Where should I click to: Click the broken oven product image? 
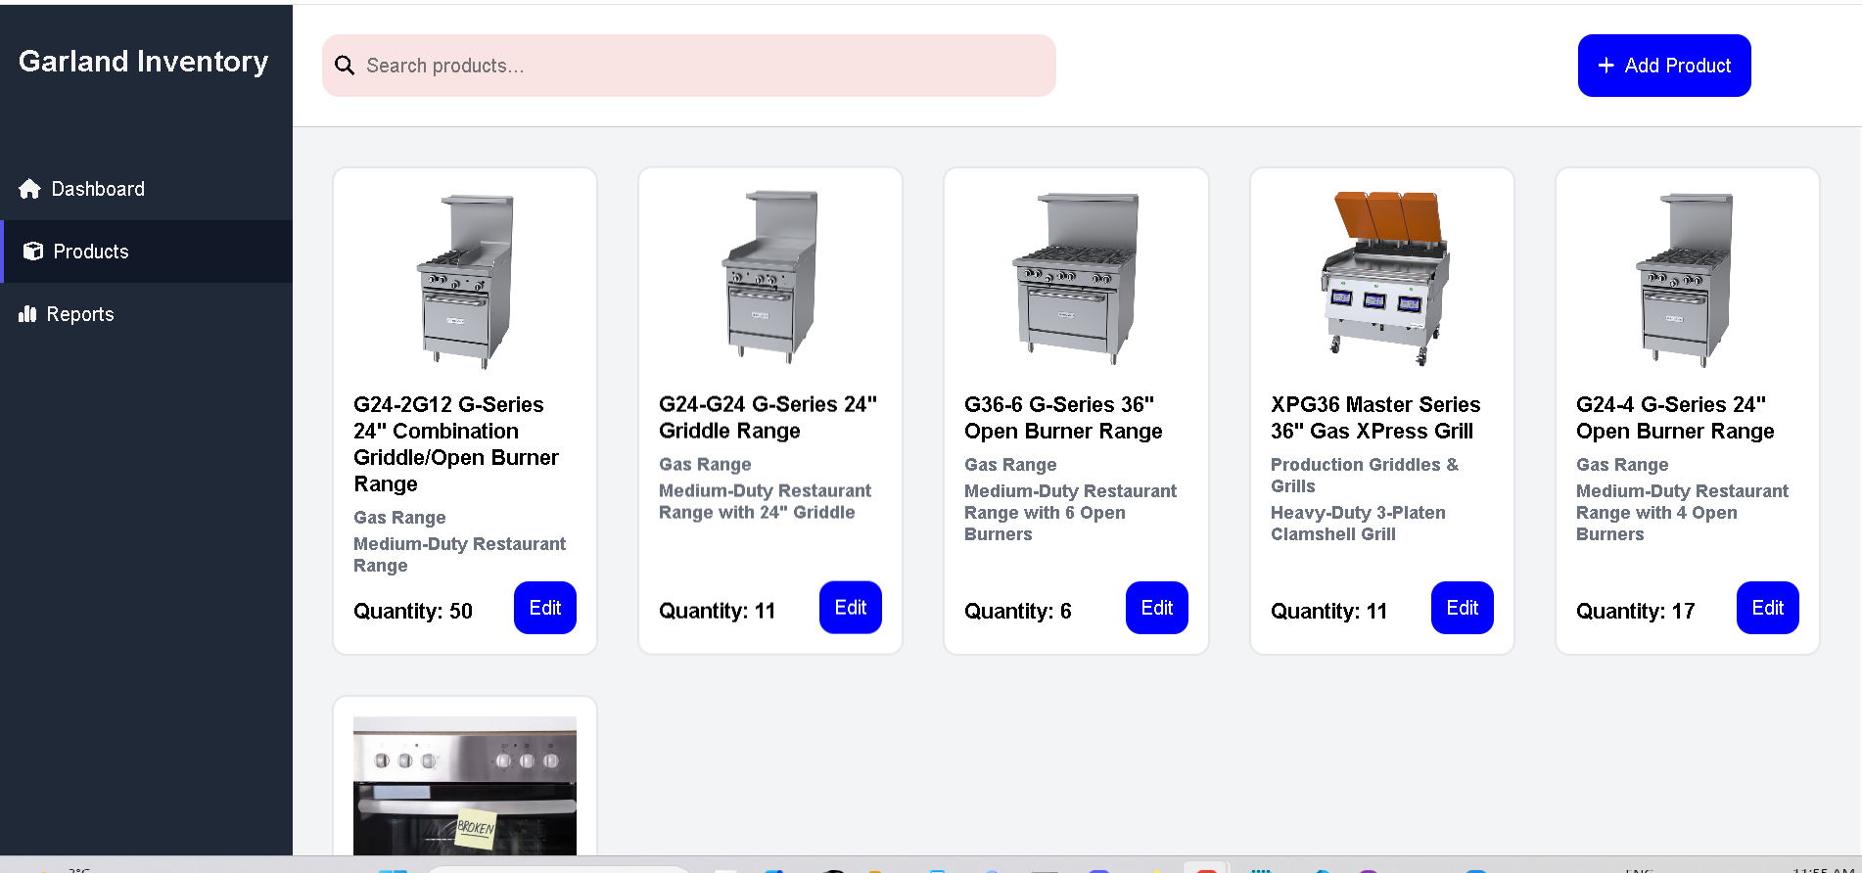click(465, 786)
